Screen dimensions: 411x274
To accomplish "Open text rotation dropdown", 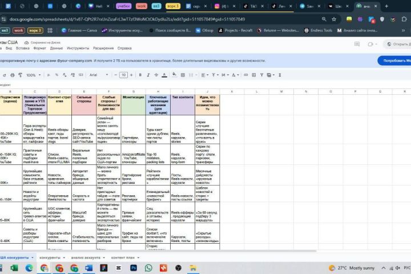I will click(x=235, y=75).
